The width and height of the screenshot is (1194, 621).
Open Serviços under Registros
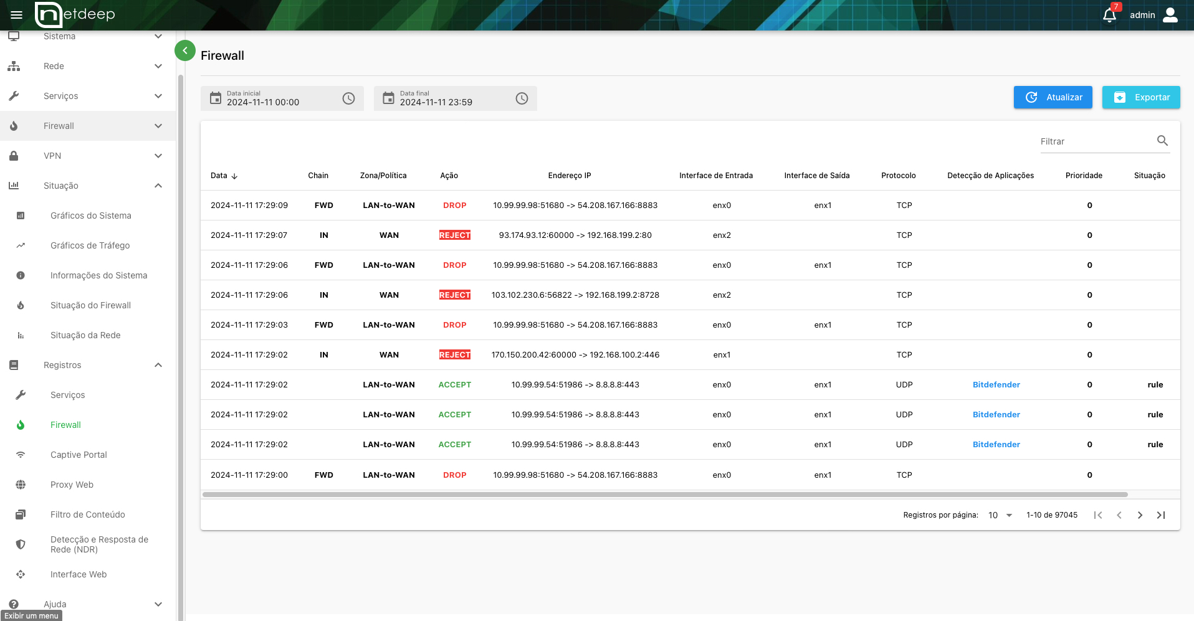[68, 395]
